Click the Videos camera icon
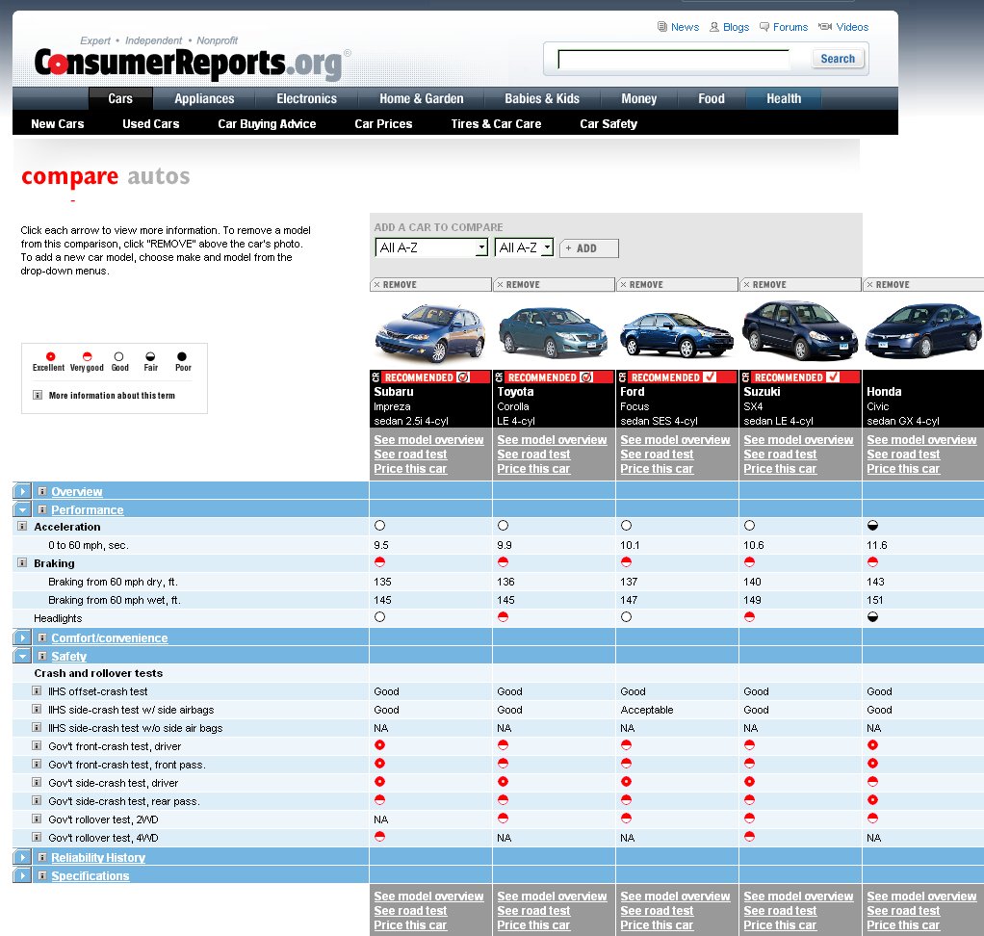Image resolution: width=984 pixels, height=936 pixels. point(825,27)
